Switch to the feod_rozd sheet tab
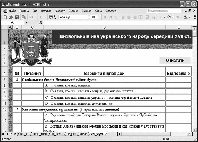This screenshot has width=198, height=142. point(40,134)
